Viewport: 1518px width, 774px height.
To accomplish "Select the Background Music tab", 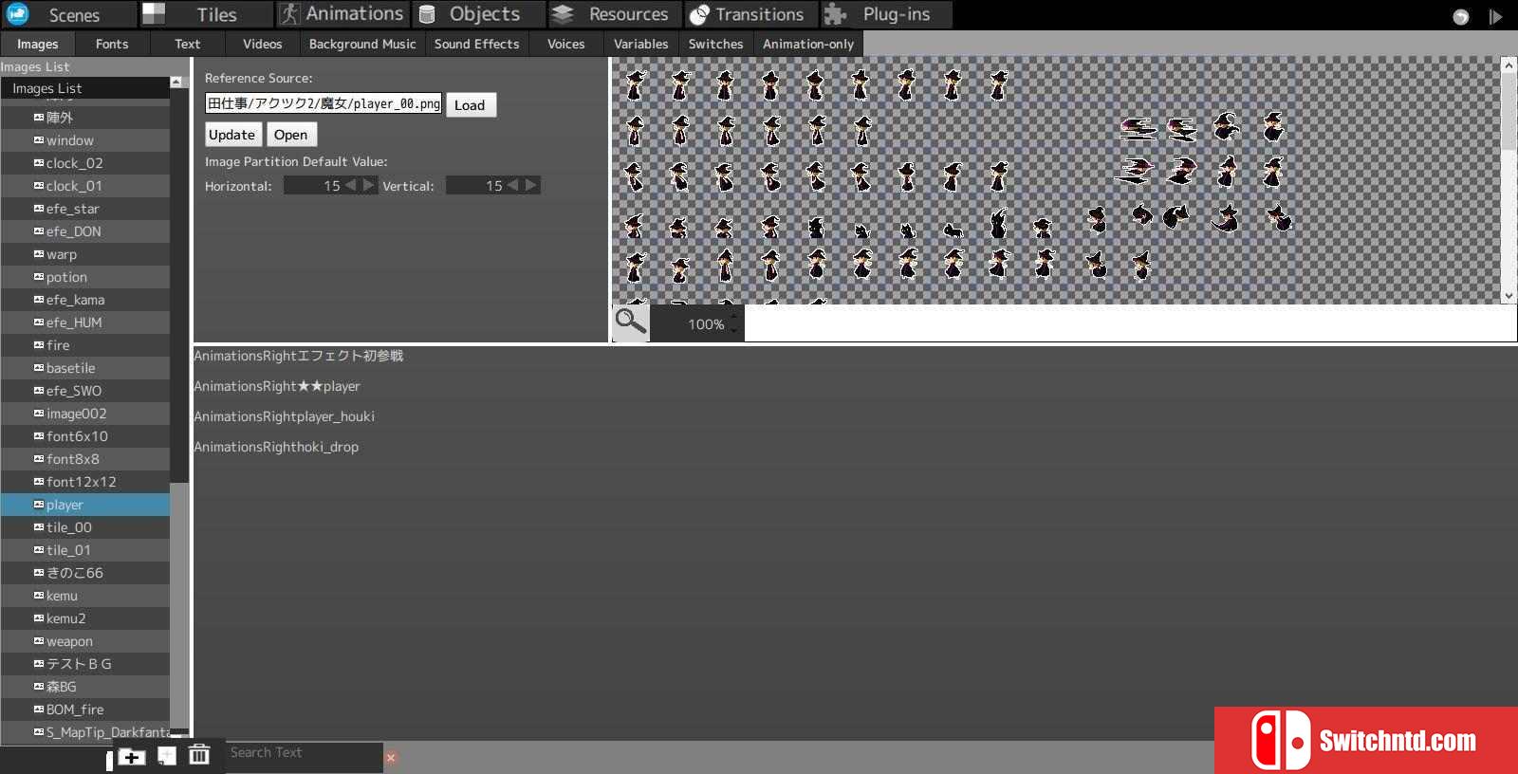I will click(362, 44).
